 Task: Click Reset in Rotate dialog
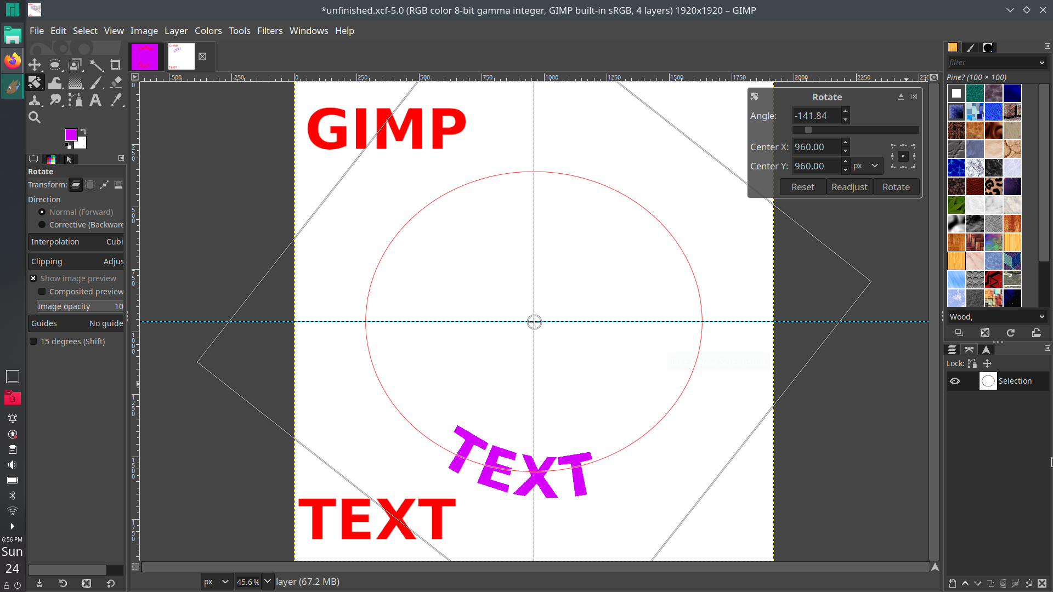(802, 187)
